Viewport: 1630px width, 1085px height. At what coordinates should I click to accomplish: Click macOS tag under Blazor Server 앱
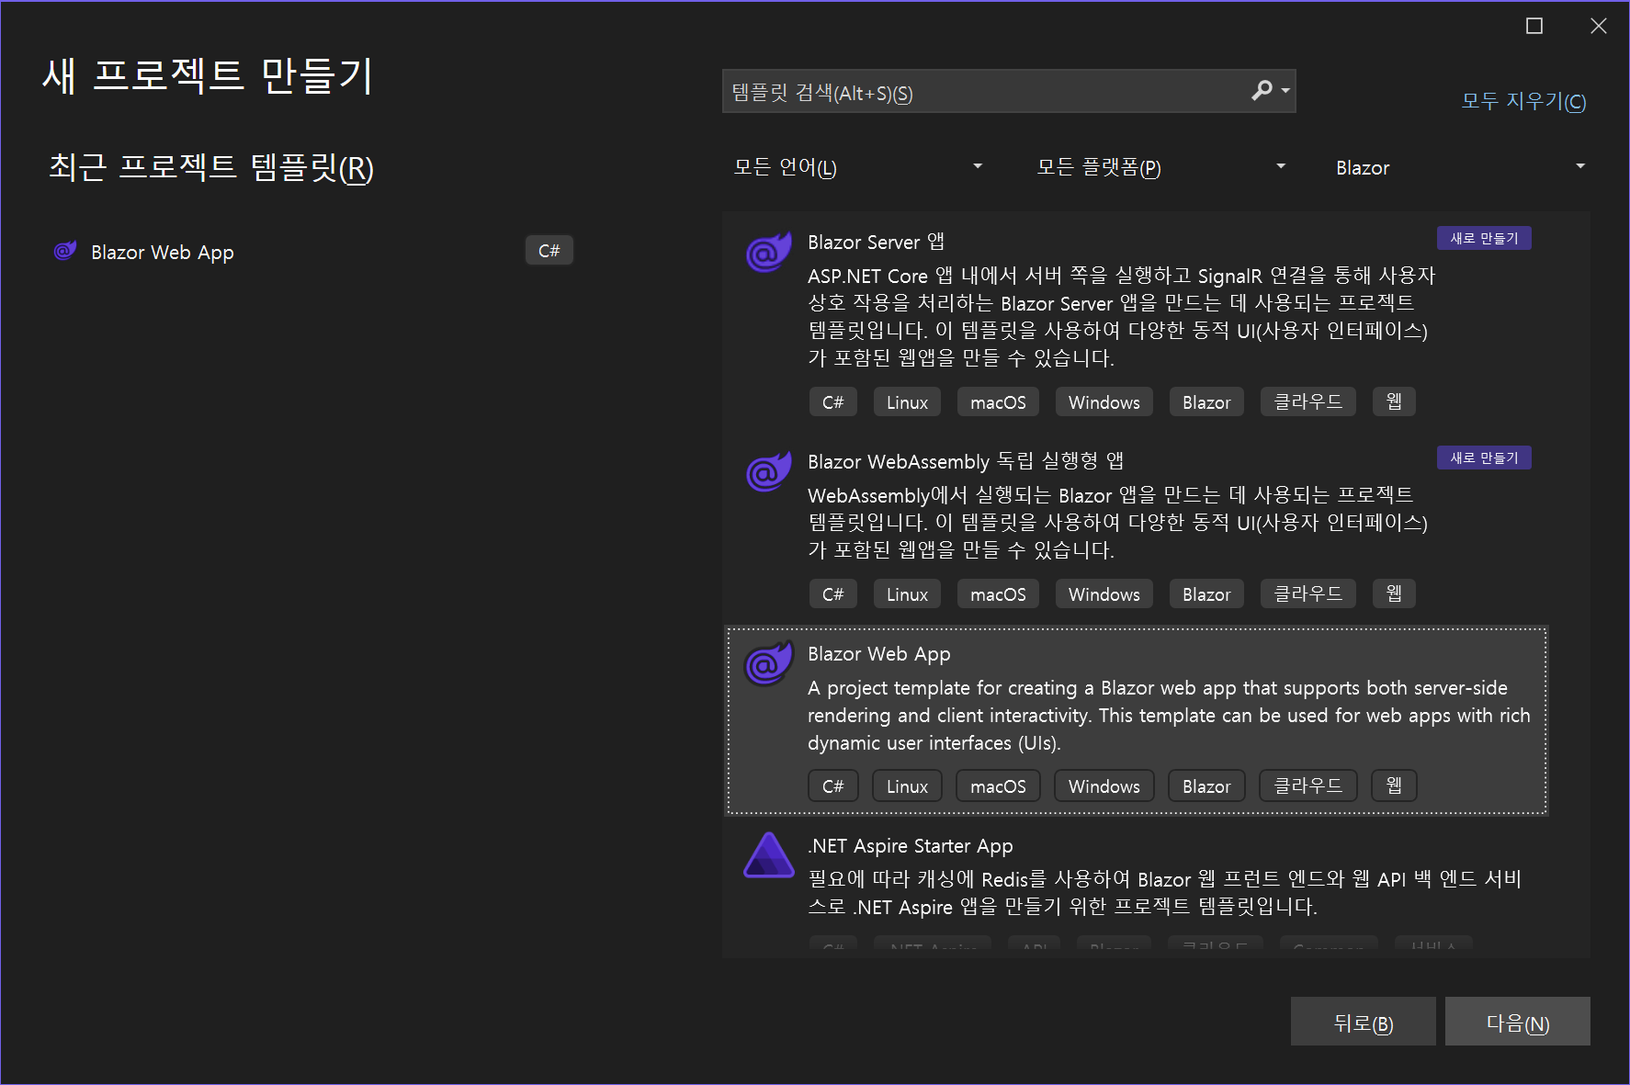998,402
